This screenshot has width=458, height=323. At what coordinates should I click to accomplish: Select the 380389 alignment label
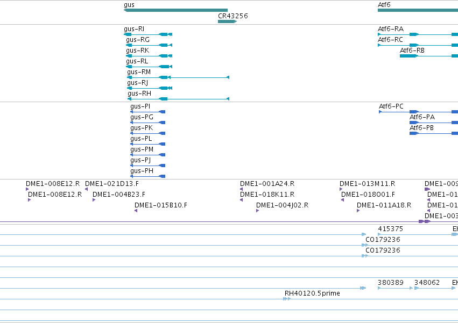pos(391,283)
